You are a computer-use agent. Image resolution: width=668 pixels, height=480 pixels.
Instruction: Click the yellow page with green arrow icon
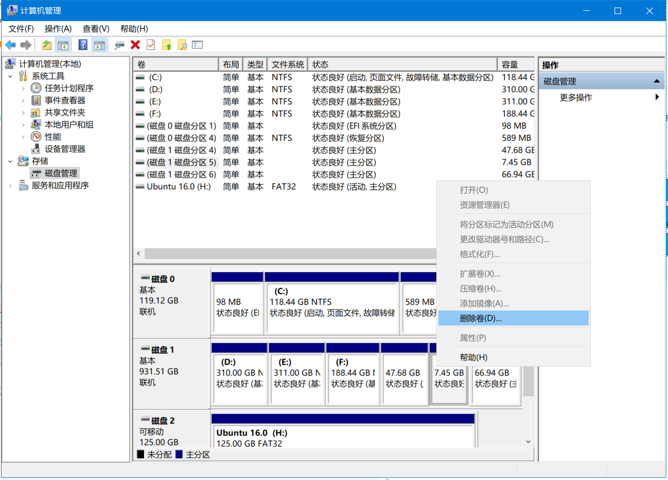pyautogui.click(x=167, y=45)
